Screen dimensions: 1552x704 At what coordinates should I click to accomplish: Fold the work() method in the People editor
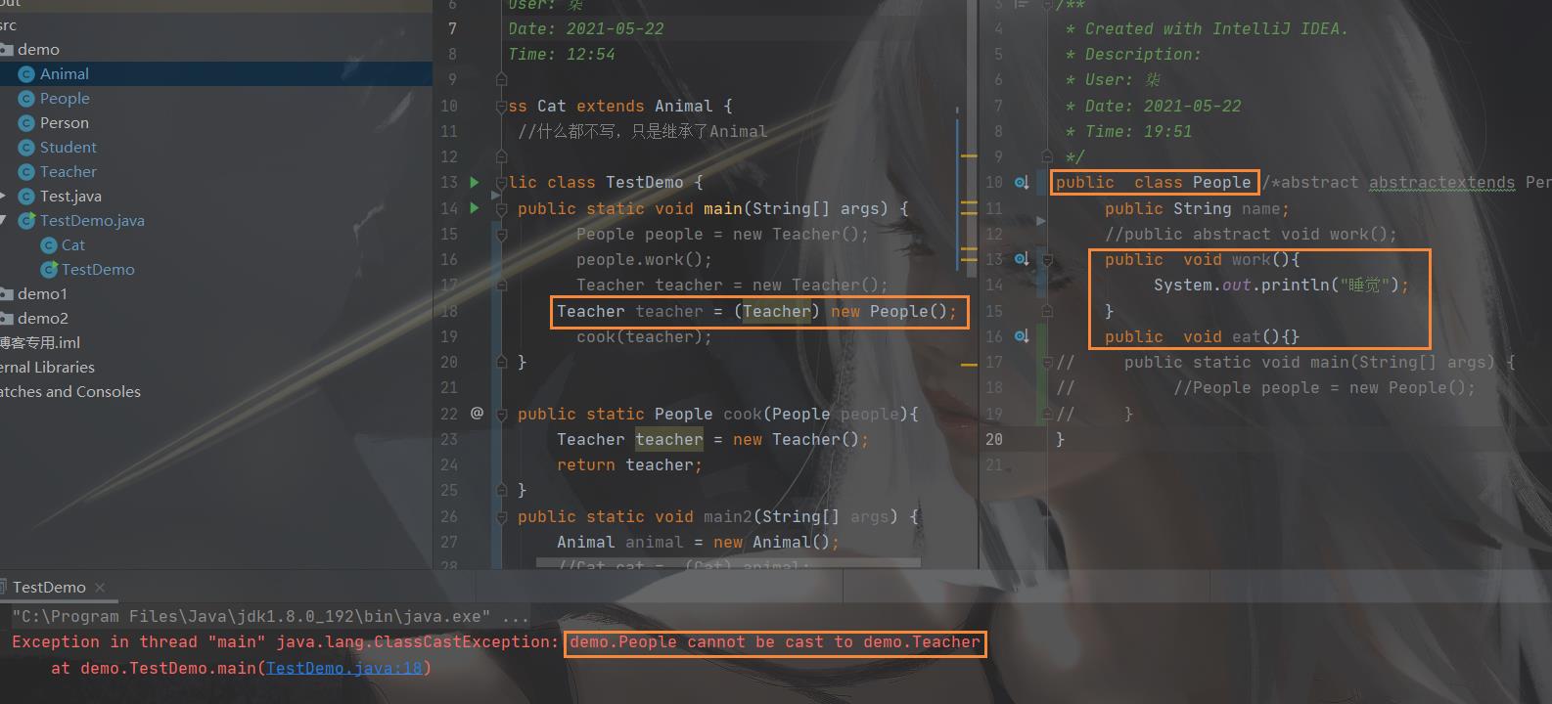(1047, 260)
